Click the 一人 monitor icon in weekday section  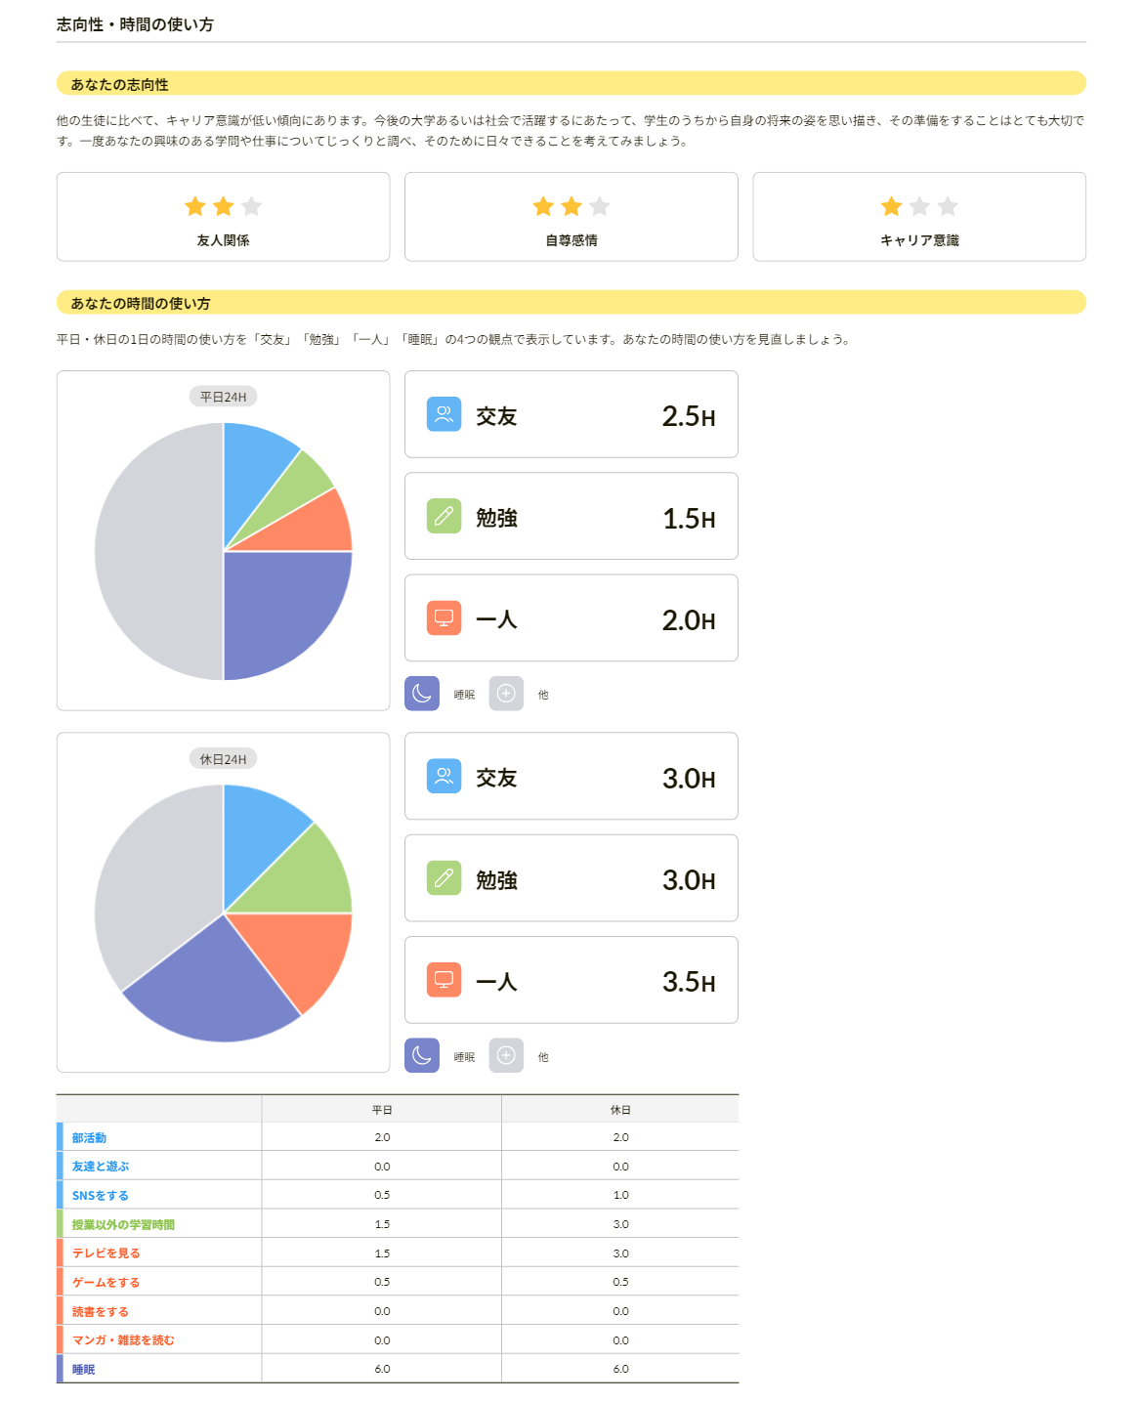pyautogui.click(x=444, y=617)
